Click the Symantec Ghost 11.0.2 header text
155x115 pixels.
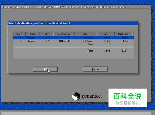17,7
